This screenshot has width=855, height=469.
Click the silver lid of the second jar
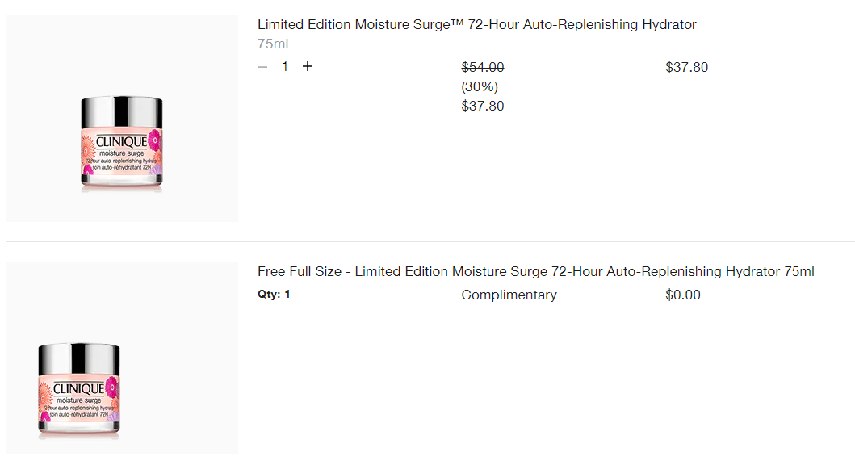coord(79,359)
